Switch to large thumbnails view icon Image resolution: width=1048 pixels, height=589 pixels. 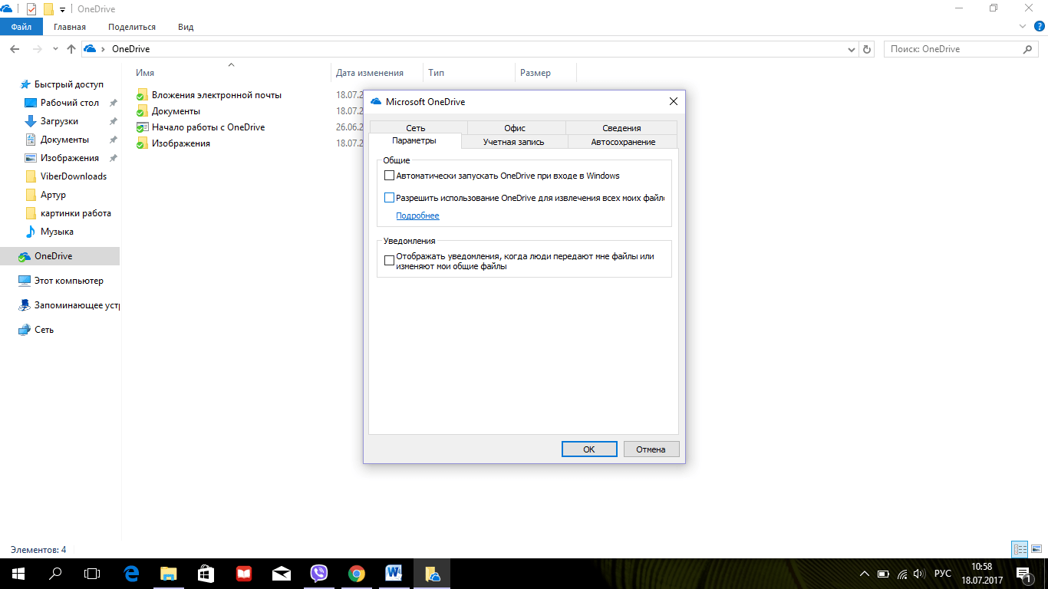(1036, 549)
